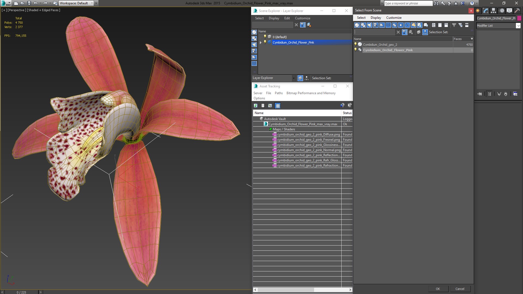Undo the last action
Image resolution: width=523 pixels, height=294 pixels.
(35, 3)
